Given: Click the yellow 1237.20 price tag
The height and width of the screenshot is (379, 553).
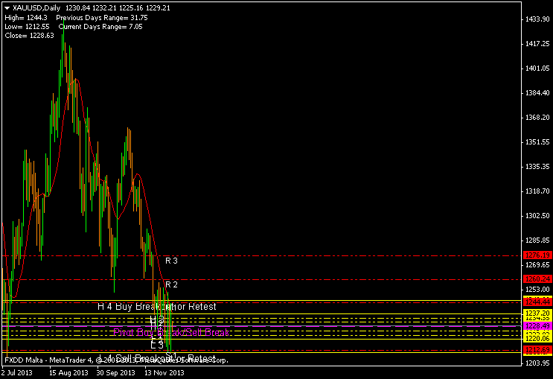Looking at the screenshot, I should (537, 313).
